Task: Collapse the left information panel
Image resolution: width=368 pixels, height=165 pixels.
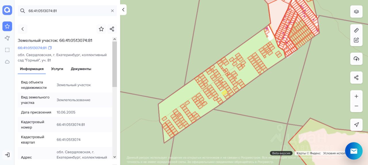Action: tap(123, 10)
